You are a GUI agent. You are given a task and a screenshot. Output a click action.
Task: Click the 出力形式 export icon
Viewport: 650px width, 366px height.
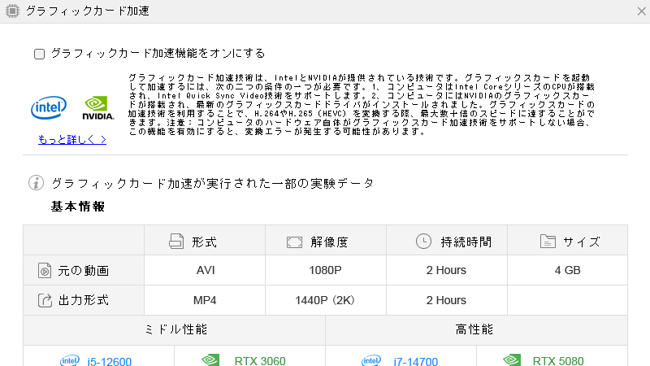44,300
